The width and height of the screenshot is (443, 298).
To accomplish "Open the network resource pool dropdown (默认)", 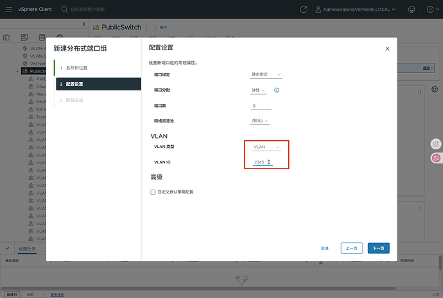I will pos(259,120).
